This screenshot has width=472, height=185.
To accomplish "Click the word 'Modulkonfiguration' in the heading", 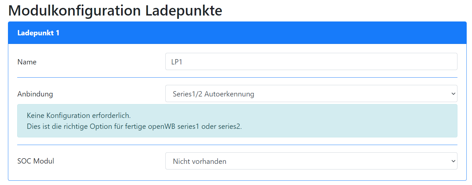I will tap(74, 11).
